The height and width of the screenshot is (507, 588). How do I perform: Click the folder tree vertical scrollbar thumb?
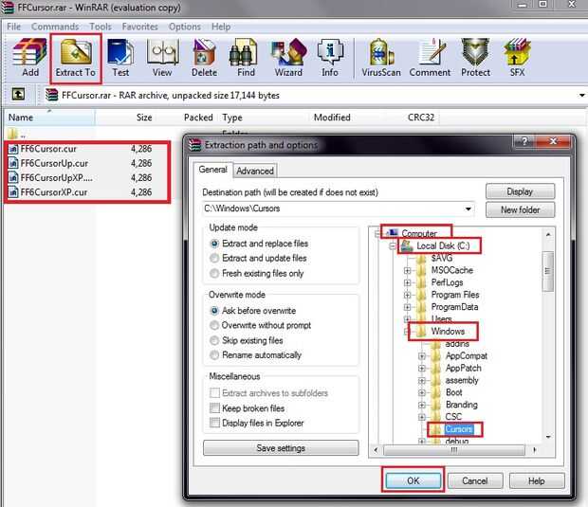click(x=547, y=271)
